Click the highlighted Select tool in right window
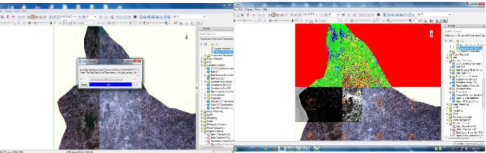 coord(274,15)
